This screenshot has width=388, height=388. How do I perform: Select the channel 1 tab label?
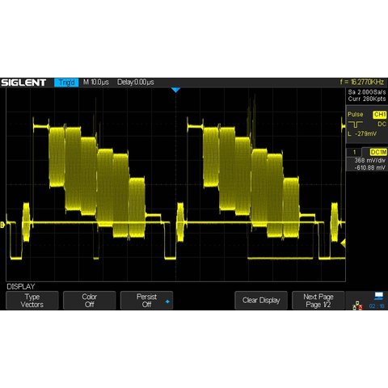[354, 152]
